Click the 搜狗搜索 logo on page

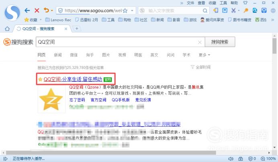coord(18,42)
